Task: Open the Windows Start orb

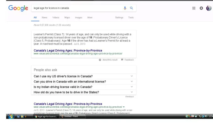Action: (x=11, y=116)
